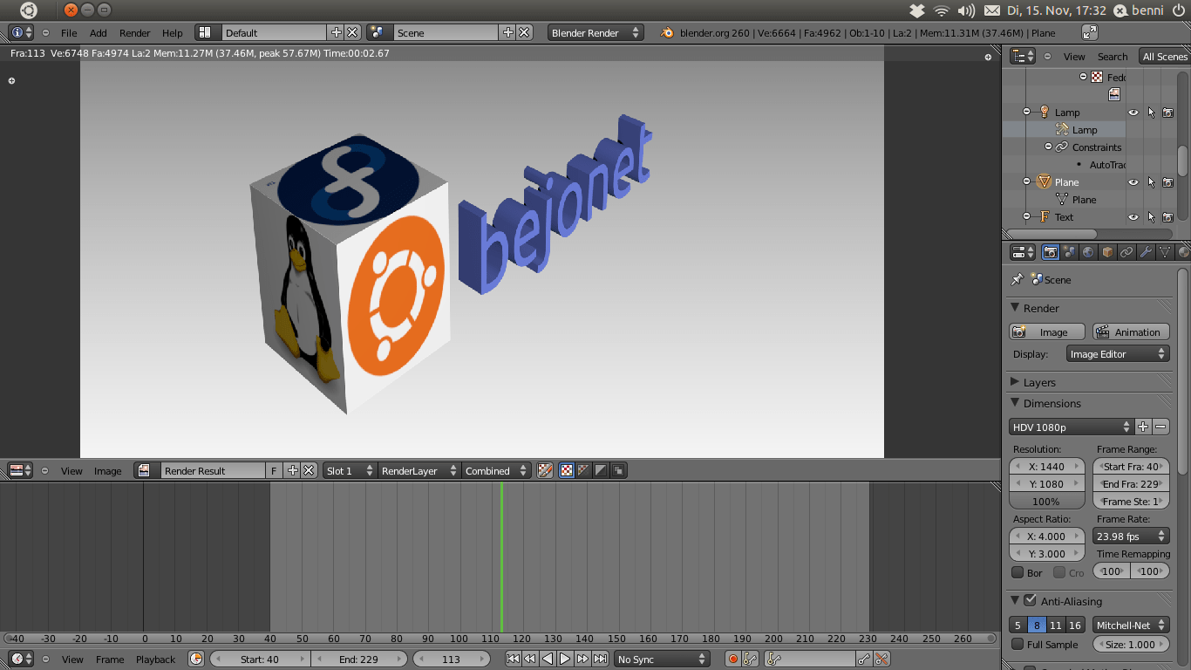Open the Scene properties tab icon
This screenshot has width=1191, height=670.
click(x=1069, y=252)
